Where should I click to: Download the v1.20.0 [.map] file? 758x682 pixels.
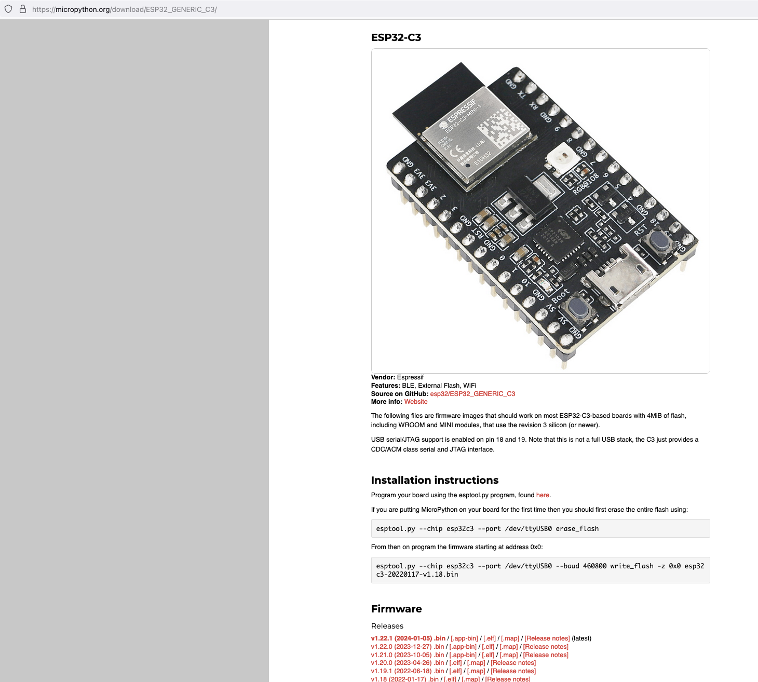click(x=476, y=663)
